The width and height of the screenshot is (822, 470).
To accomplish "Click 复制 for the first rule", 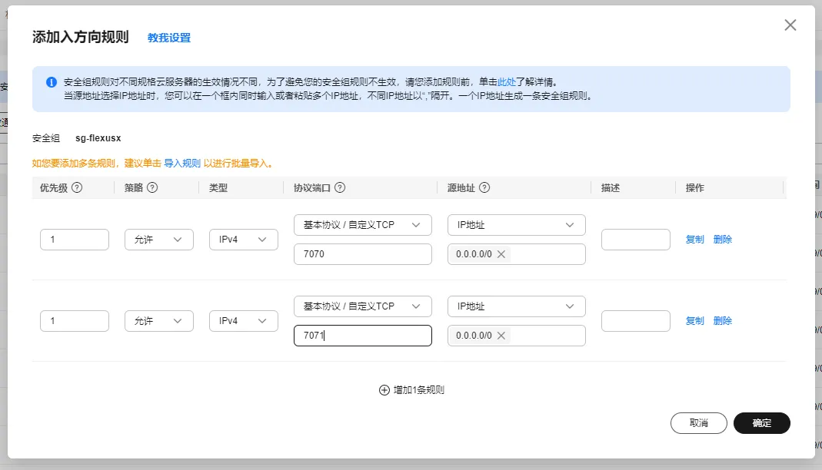I will click(x=694, y=240).
